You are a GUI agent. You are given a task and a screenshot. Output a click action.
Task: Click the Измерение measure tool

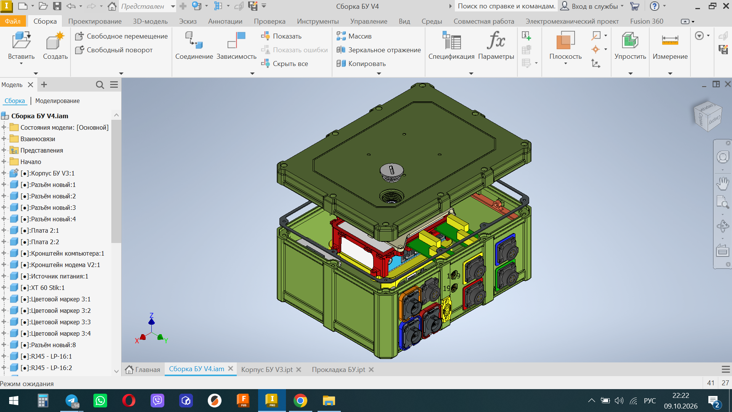click(670, 45)
